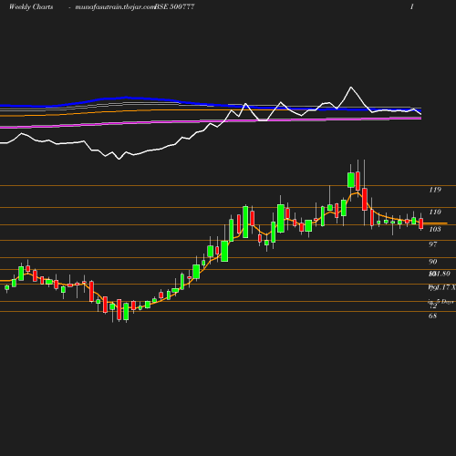Click the 68 price axis label
The width and height of the screenshot is (456, 456).
pos(433,316)
